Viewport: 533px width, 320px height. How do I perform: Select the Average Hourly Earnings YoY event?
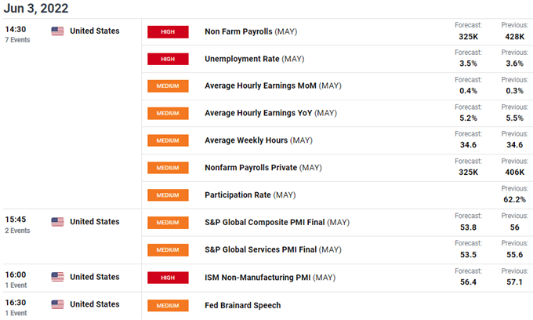[x=270, y=113]
